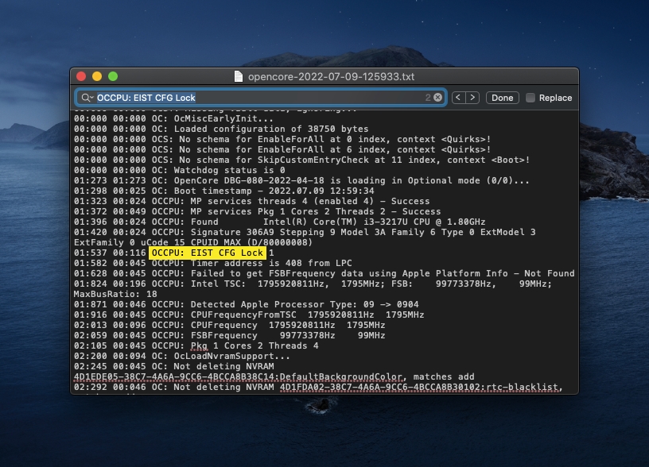Viewport: 649px width, 467px height.
Task: Go to the previous search match
Action: 458,98
